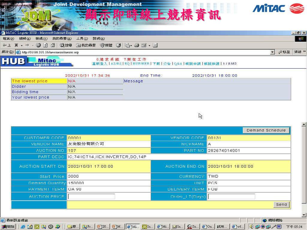Click the 公告 announcement link
307x230 pixels.
(x=167, y=63)
